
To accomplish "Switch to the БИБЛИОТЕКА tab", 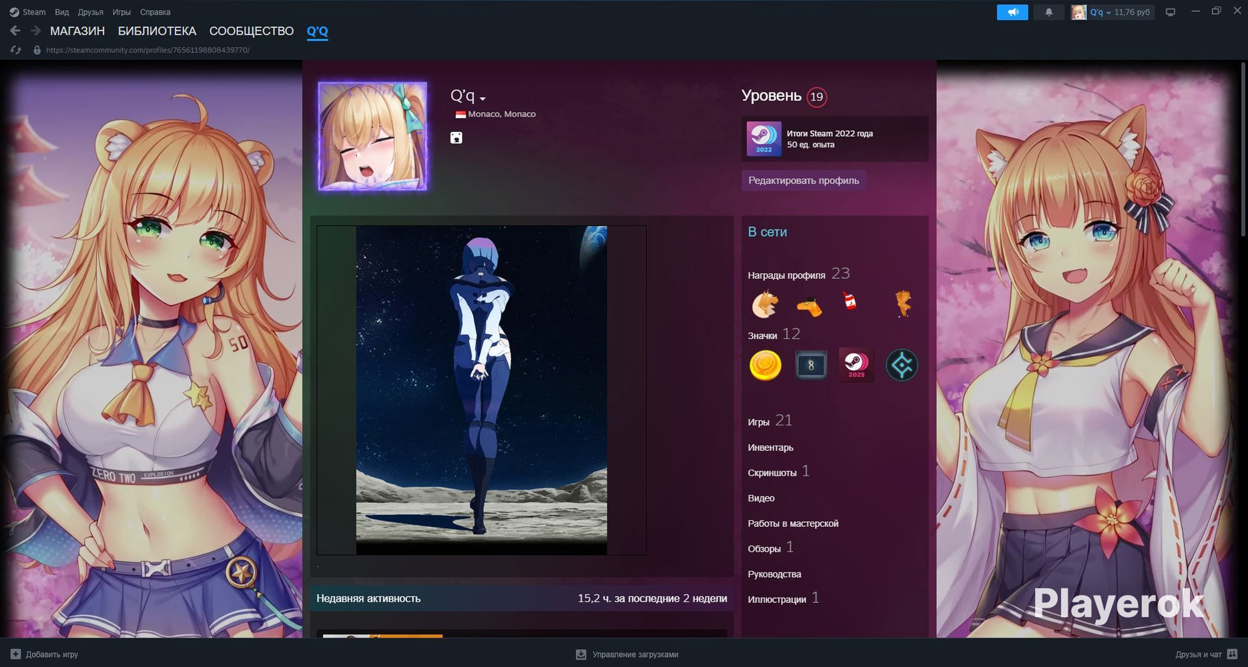I will (157, 31).
